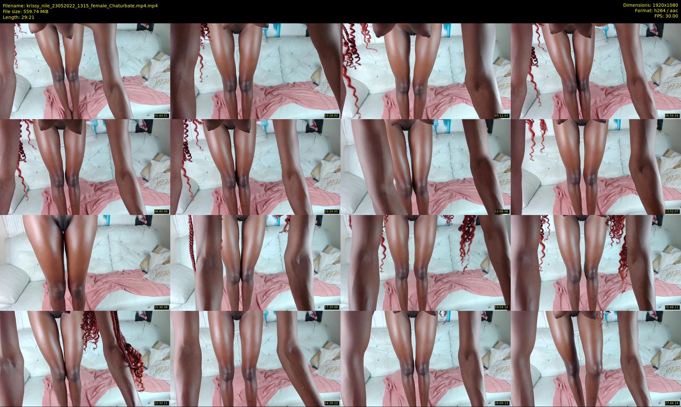Click the File size 559.74 MiB label
Screen dimensions: 681x407
pyautogui.click(x=26, y=12)
